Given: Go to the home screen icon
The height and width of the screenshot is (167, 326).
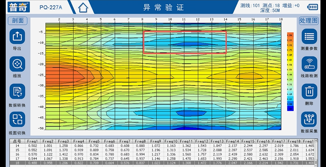Looking at the screenshot, I should point(83,8).
